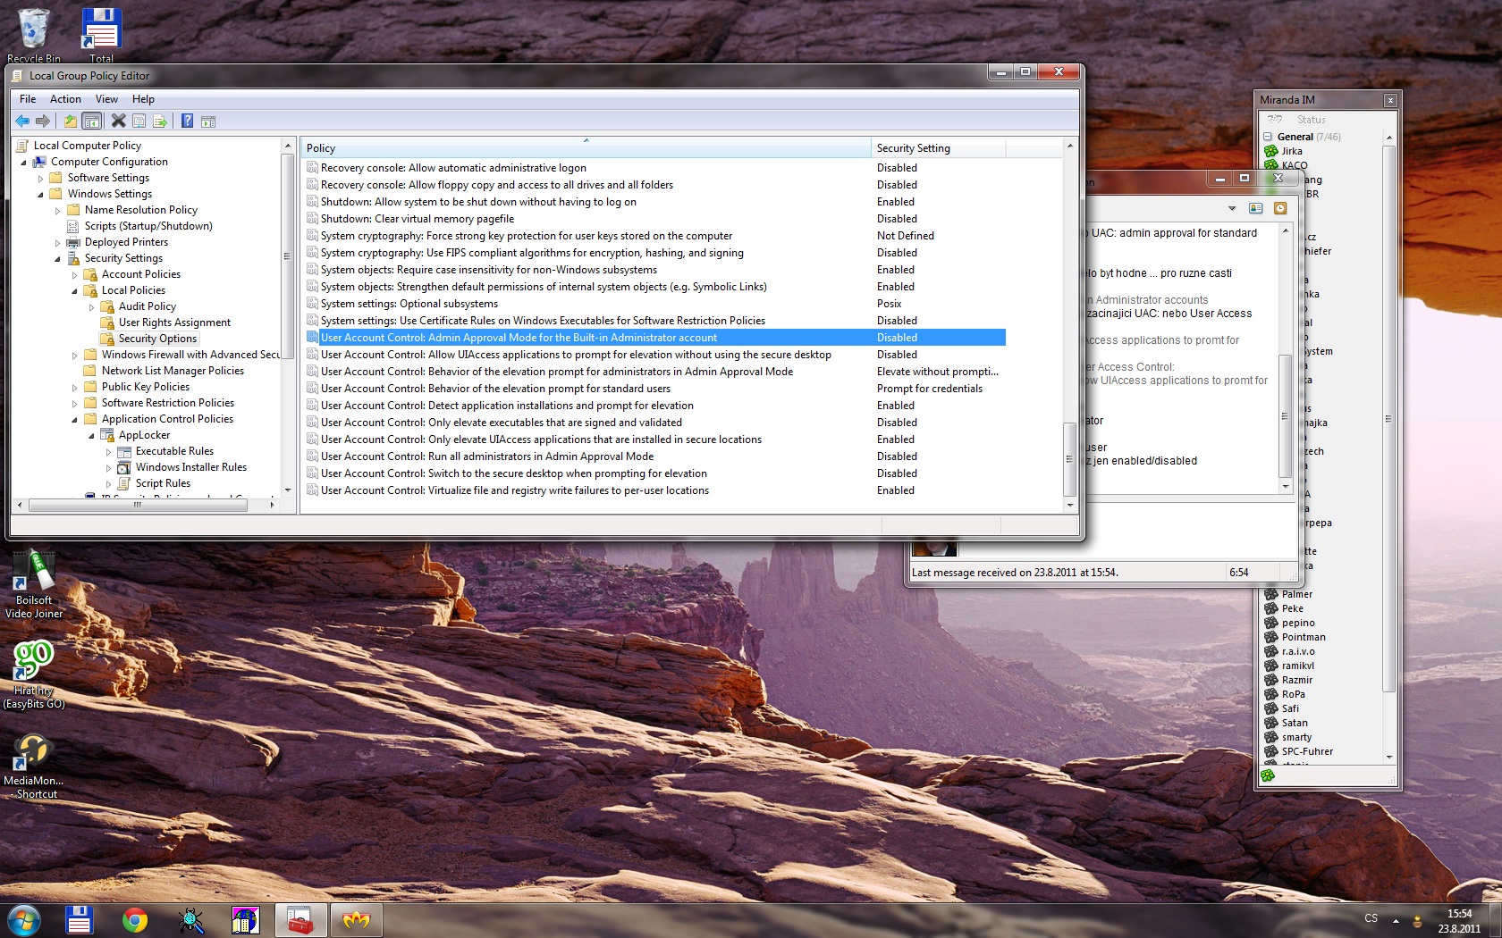This screenshot has width=1502, height=938.
Task: Expand the Software Settings tree node
Action: (40, 179)
